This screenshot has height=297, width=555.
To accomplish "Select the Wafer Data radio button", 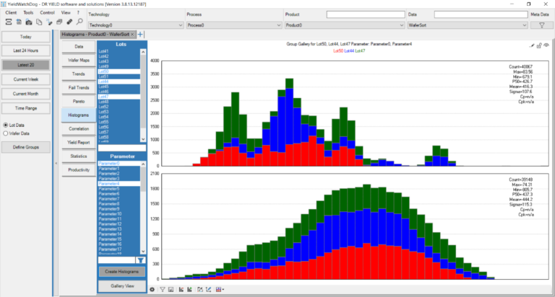I will click(6, 133).
